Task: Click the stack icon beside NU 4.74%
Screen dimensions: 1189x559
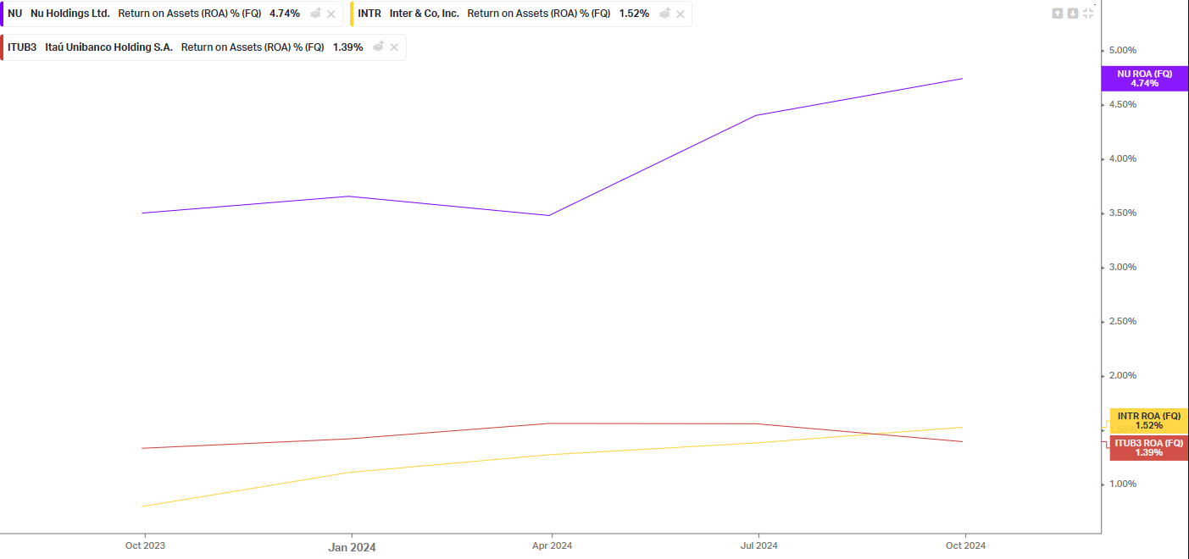Action: pyautogui.click(x=315, y=14)
